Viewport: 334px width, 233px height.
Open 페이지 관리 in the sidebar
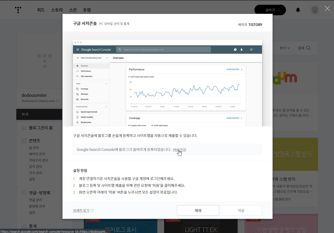tap(37, 154)
